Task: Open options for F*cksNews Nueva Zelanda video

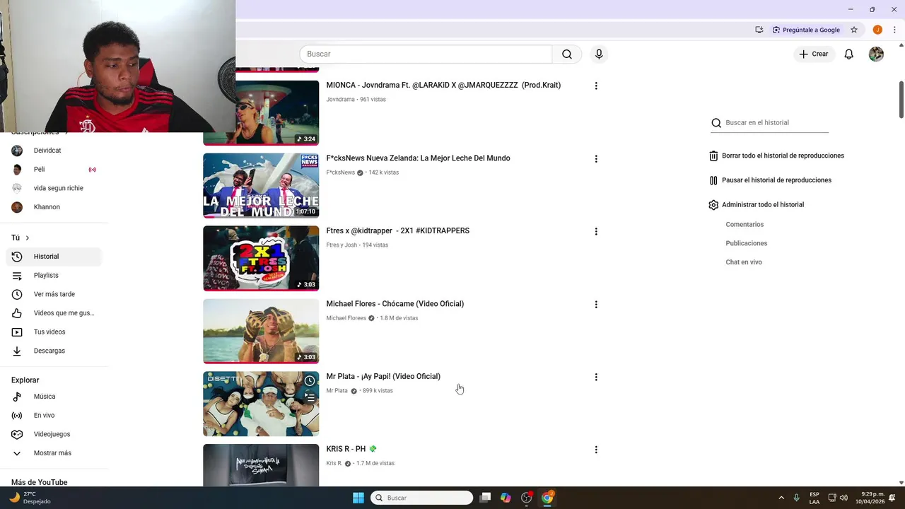Action: pos(596,159)
